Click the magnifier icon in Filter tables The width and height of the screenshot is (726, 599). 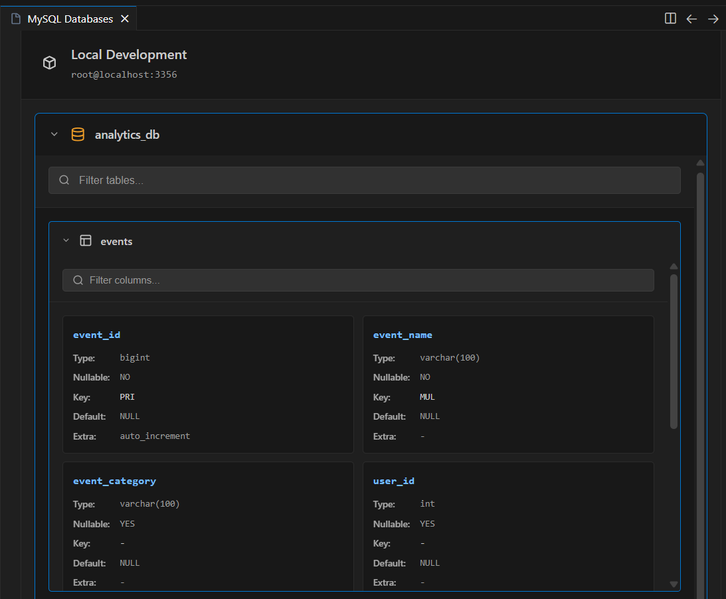(x=64, y=180)
